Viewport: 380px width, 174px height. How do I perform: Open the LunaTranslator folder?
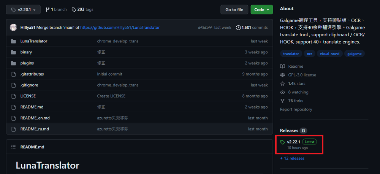click(x=34, y=41)
